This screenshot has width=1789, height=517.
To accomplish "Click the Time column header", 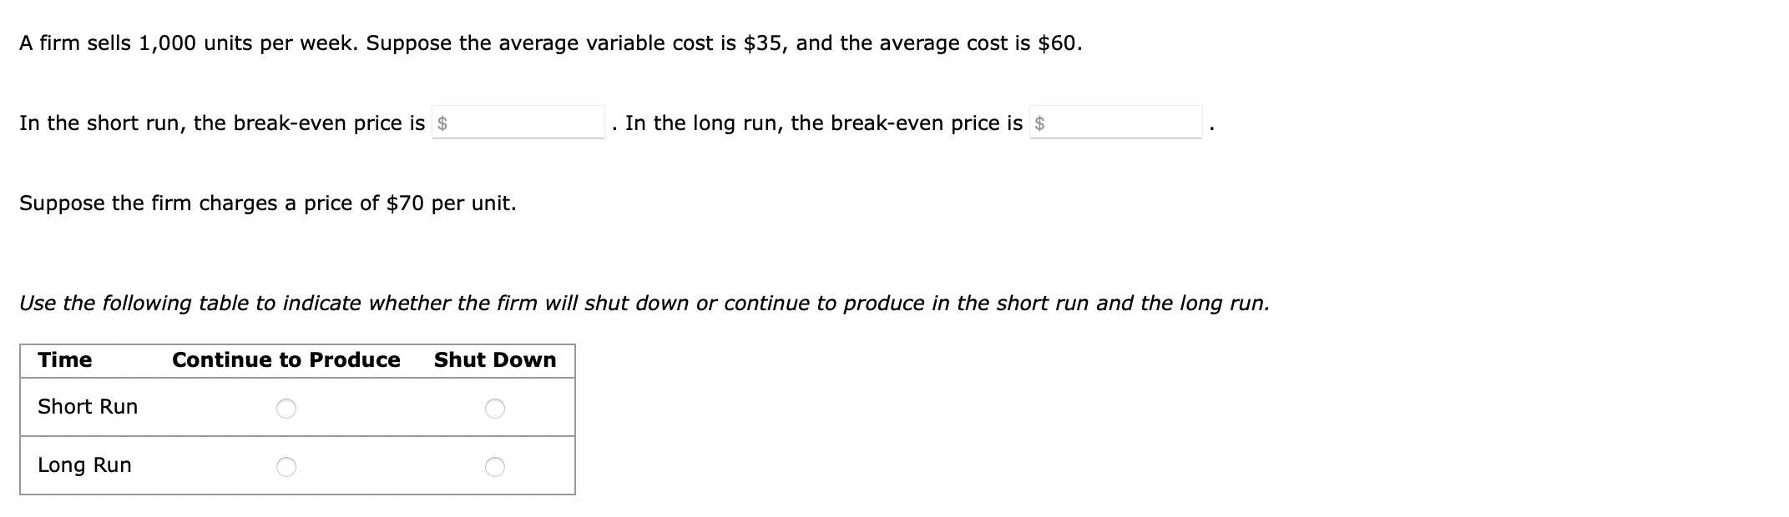I will [x=66, y=360].
